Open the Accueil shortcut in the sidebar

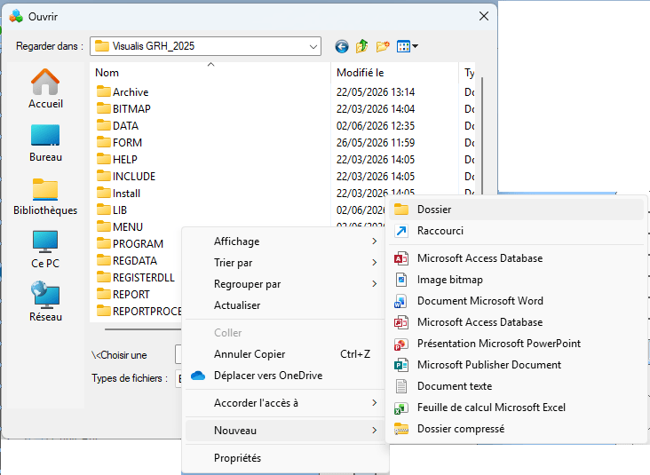[45, 89]
